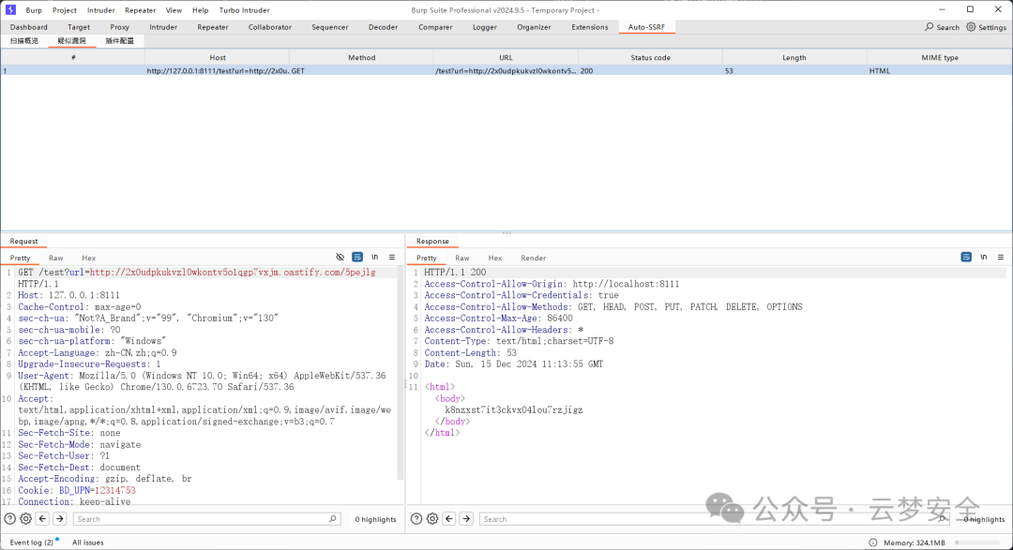
Task: Switch Response view to Render
Action: pos(534,258)
